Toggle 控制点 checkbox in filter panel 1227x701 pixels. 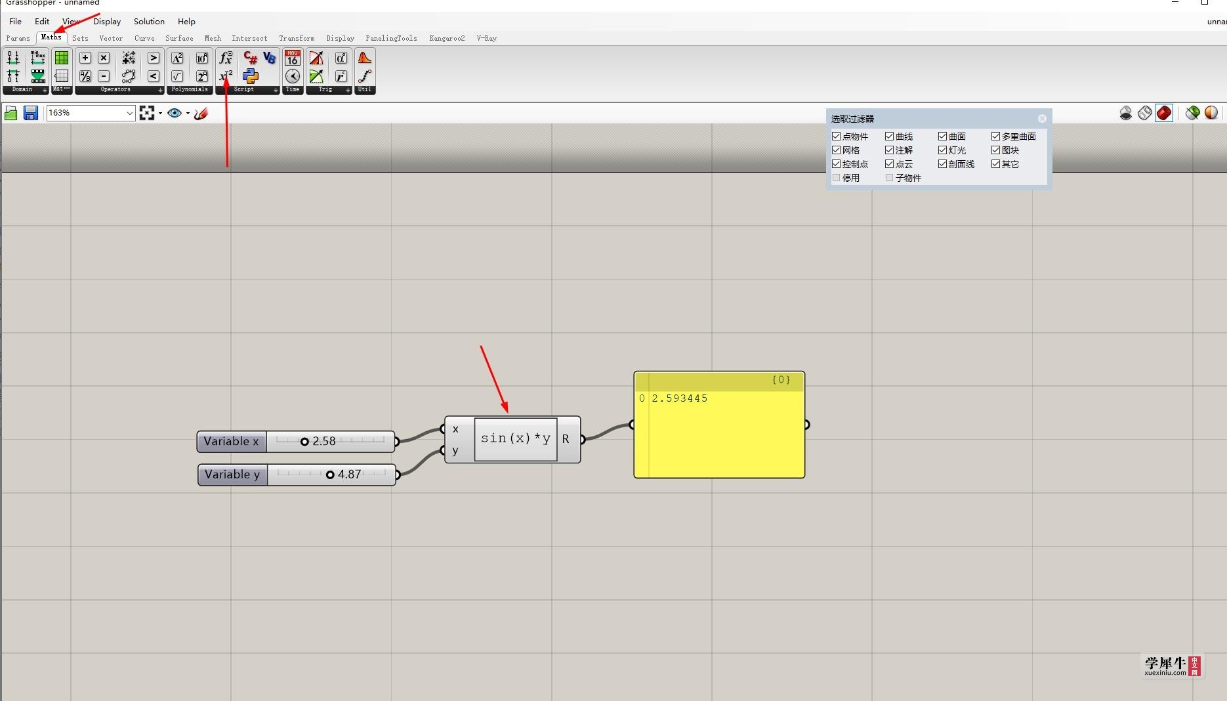pos(836,164)
